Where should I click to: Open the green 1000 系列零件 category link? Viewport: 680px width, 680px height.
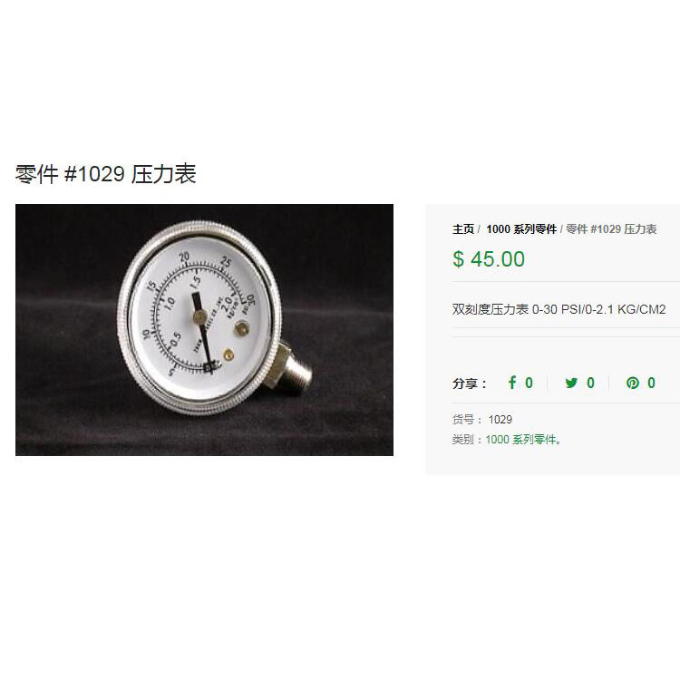tap(520, 440)
